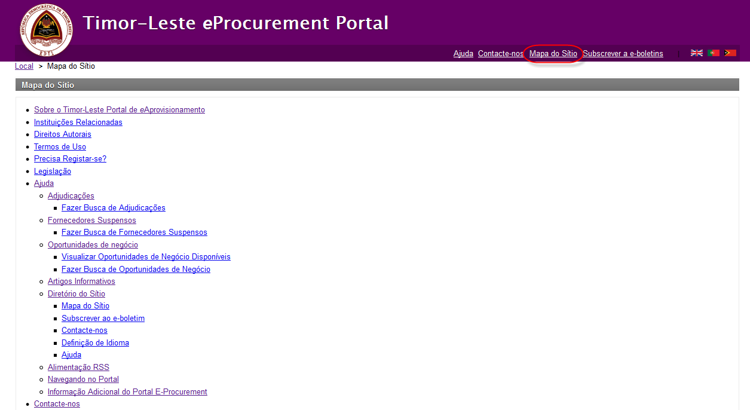This screenshot has width=750, height=410.
Task: Open Sobre o Timor-Leste Portal de eAprovisionamento
Action: (x=119, y=110)
